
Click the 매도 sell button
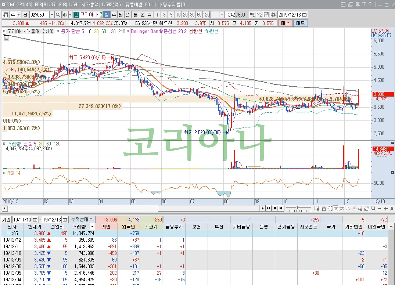point(301,24)
